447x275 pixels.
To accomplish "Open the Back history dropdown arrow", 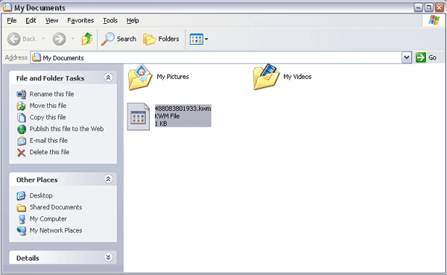I will 43,39.
